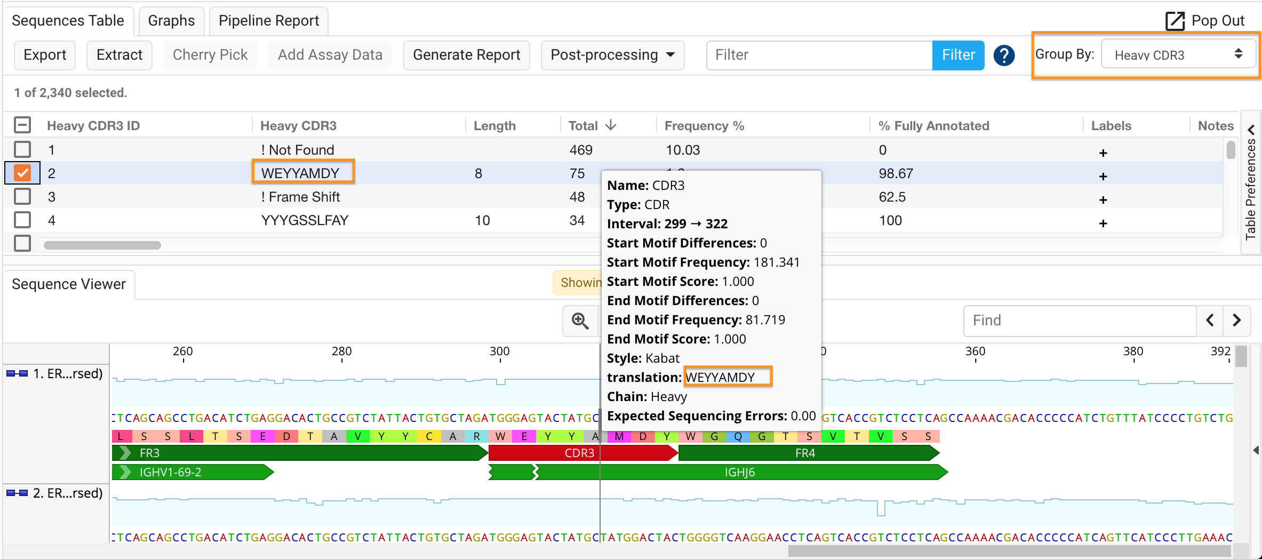
Task: Click into the Filter input field
Action: (x=819, y=55)
